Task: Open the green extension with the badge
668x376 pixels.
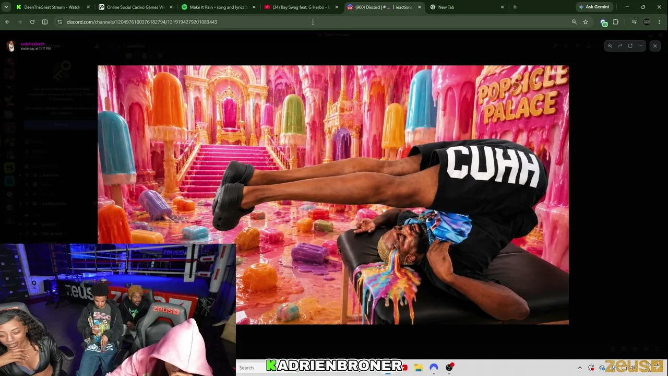Action: pyautogui.click(x=604, y=22)
